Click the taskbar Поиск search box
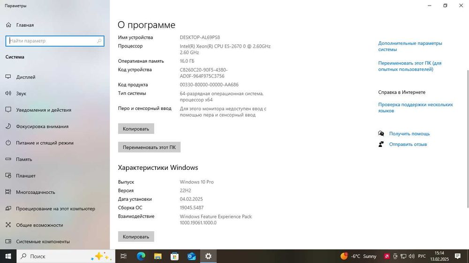The height and width of the screenshot is (263, 469). 66,256
